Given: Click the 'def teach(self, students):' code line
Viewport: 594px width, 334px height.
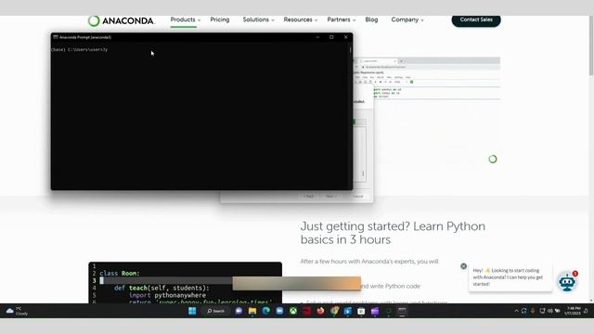Looking at the screenshot, I should 161,288.
